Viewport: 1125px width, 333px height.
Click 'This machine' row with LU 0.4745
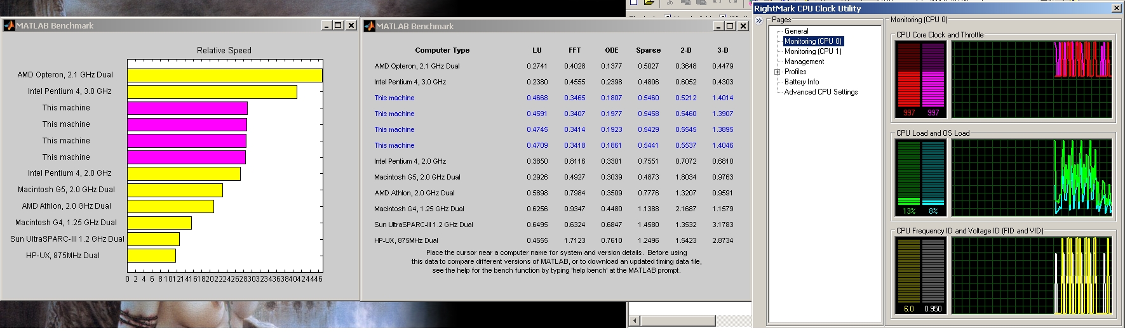coord(394,129)
